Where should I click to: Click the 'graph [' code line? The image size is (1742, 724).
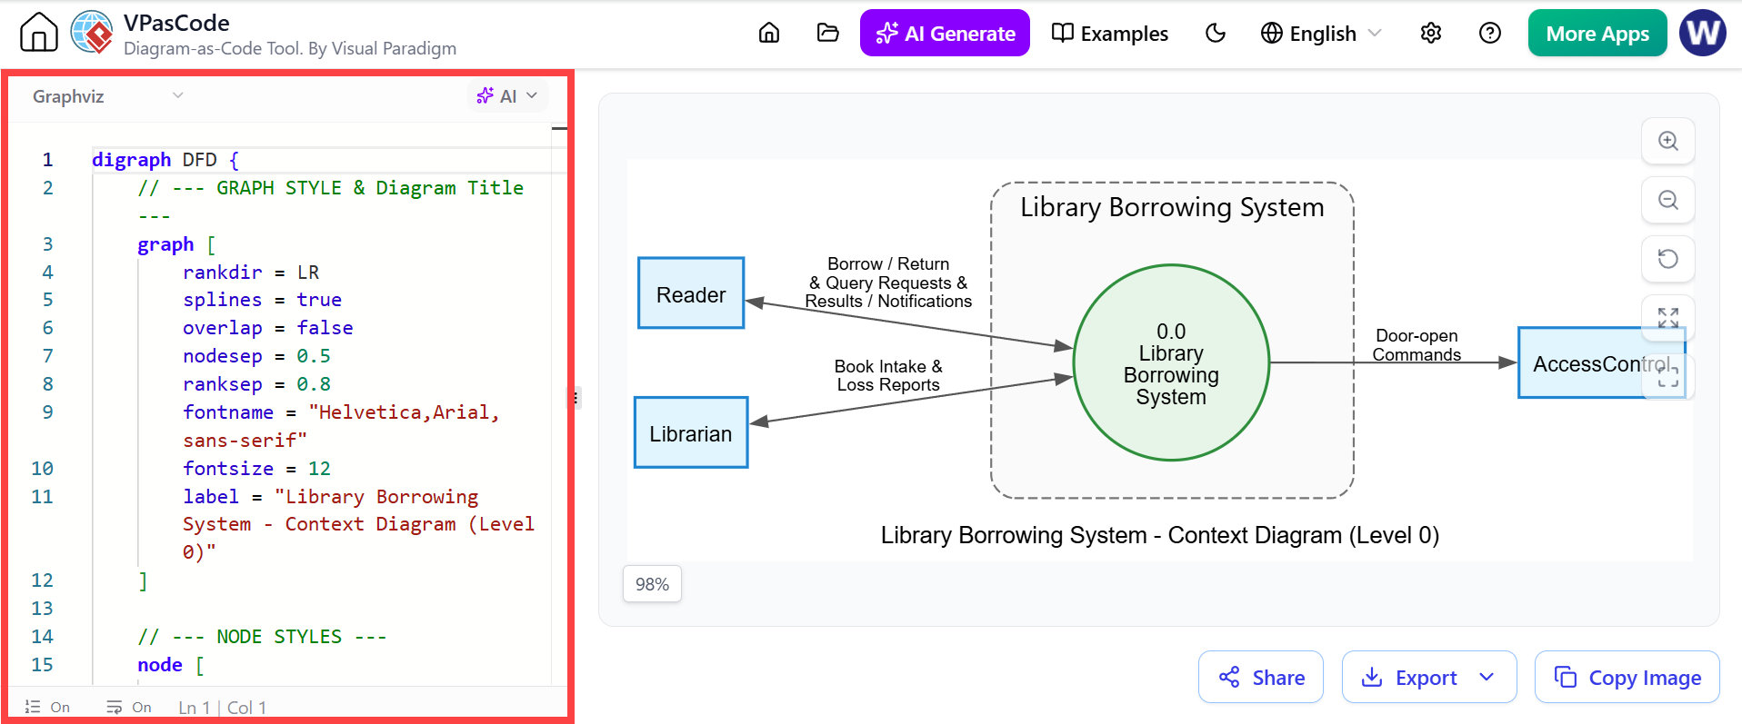pyautogui.click(x=176, y=244)
